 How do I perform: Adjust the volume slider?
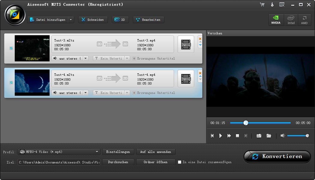coord(298,136)
